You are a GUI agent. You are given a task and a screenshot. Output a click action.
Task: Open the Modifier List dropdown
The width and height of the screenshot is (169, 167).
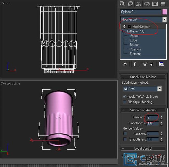click(165, 19)
